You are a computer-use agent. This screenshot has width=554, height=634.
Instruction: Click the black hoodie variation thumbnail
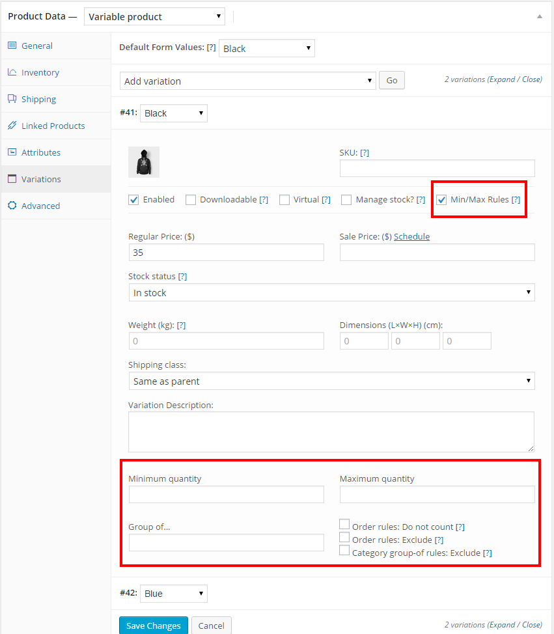pos(144,162)
